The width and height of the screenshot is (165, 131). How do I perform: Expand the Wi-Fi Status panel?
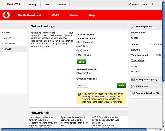[x=146, y=86]
